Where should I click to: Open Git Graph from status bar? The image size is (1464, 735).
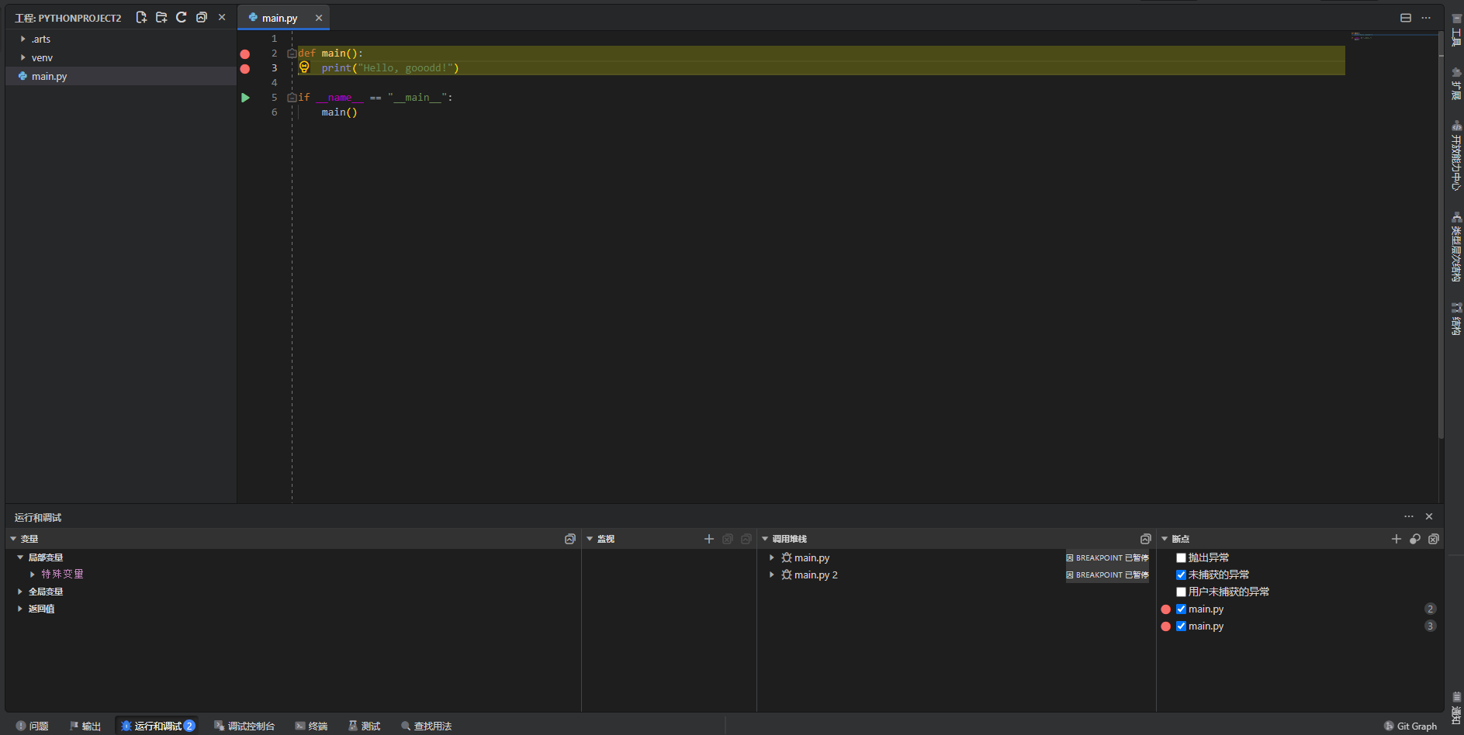[x=1410, y=726]
